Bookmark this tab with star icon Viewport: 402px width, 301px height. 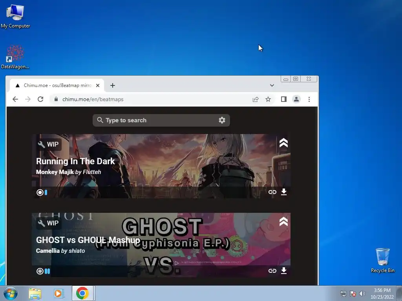tap(268, 99)
